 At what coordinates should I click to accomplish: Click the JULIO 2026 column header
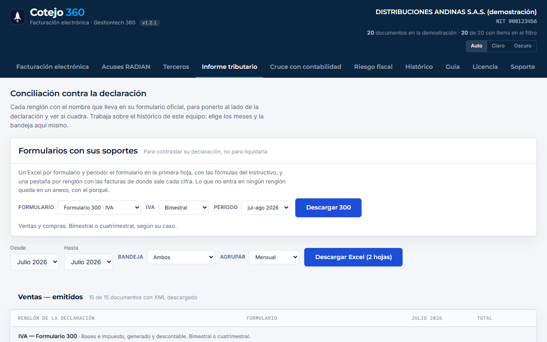(x=426, y=318)
